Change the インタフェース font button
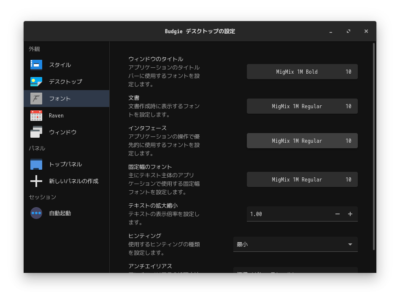The image size is (400, 299). [x=302, y=141]
